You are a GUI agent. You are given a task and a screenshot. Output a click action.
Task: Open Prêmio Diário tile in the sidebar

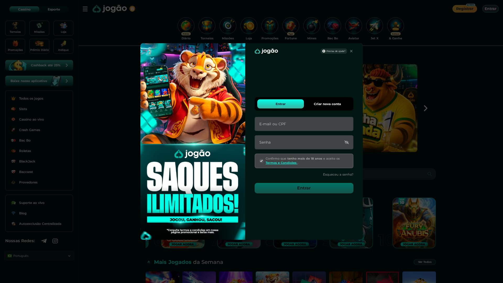[39, 46]
